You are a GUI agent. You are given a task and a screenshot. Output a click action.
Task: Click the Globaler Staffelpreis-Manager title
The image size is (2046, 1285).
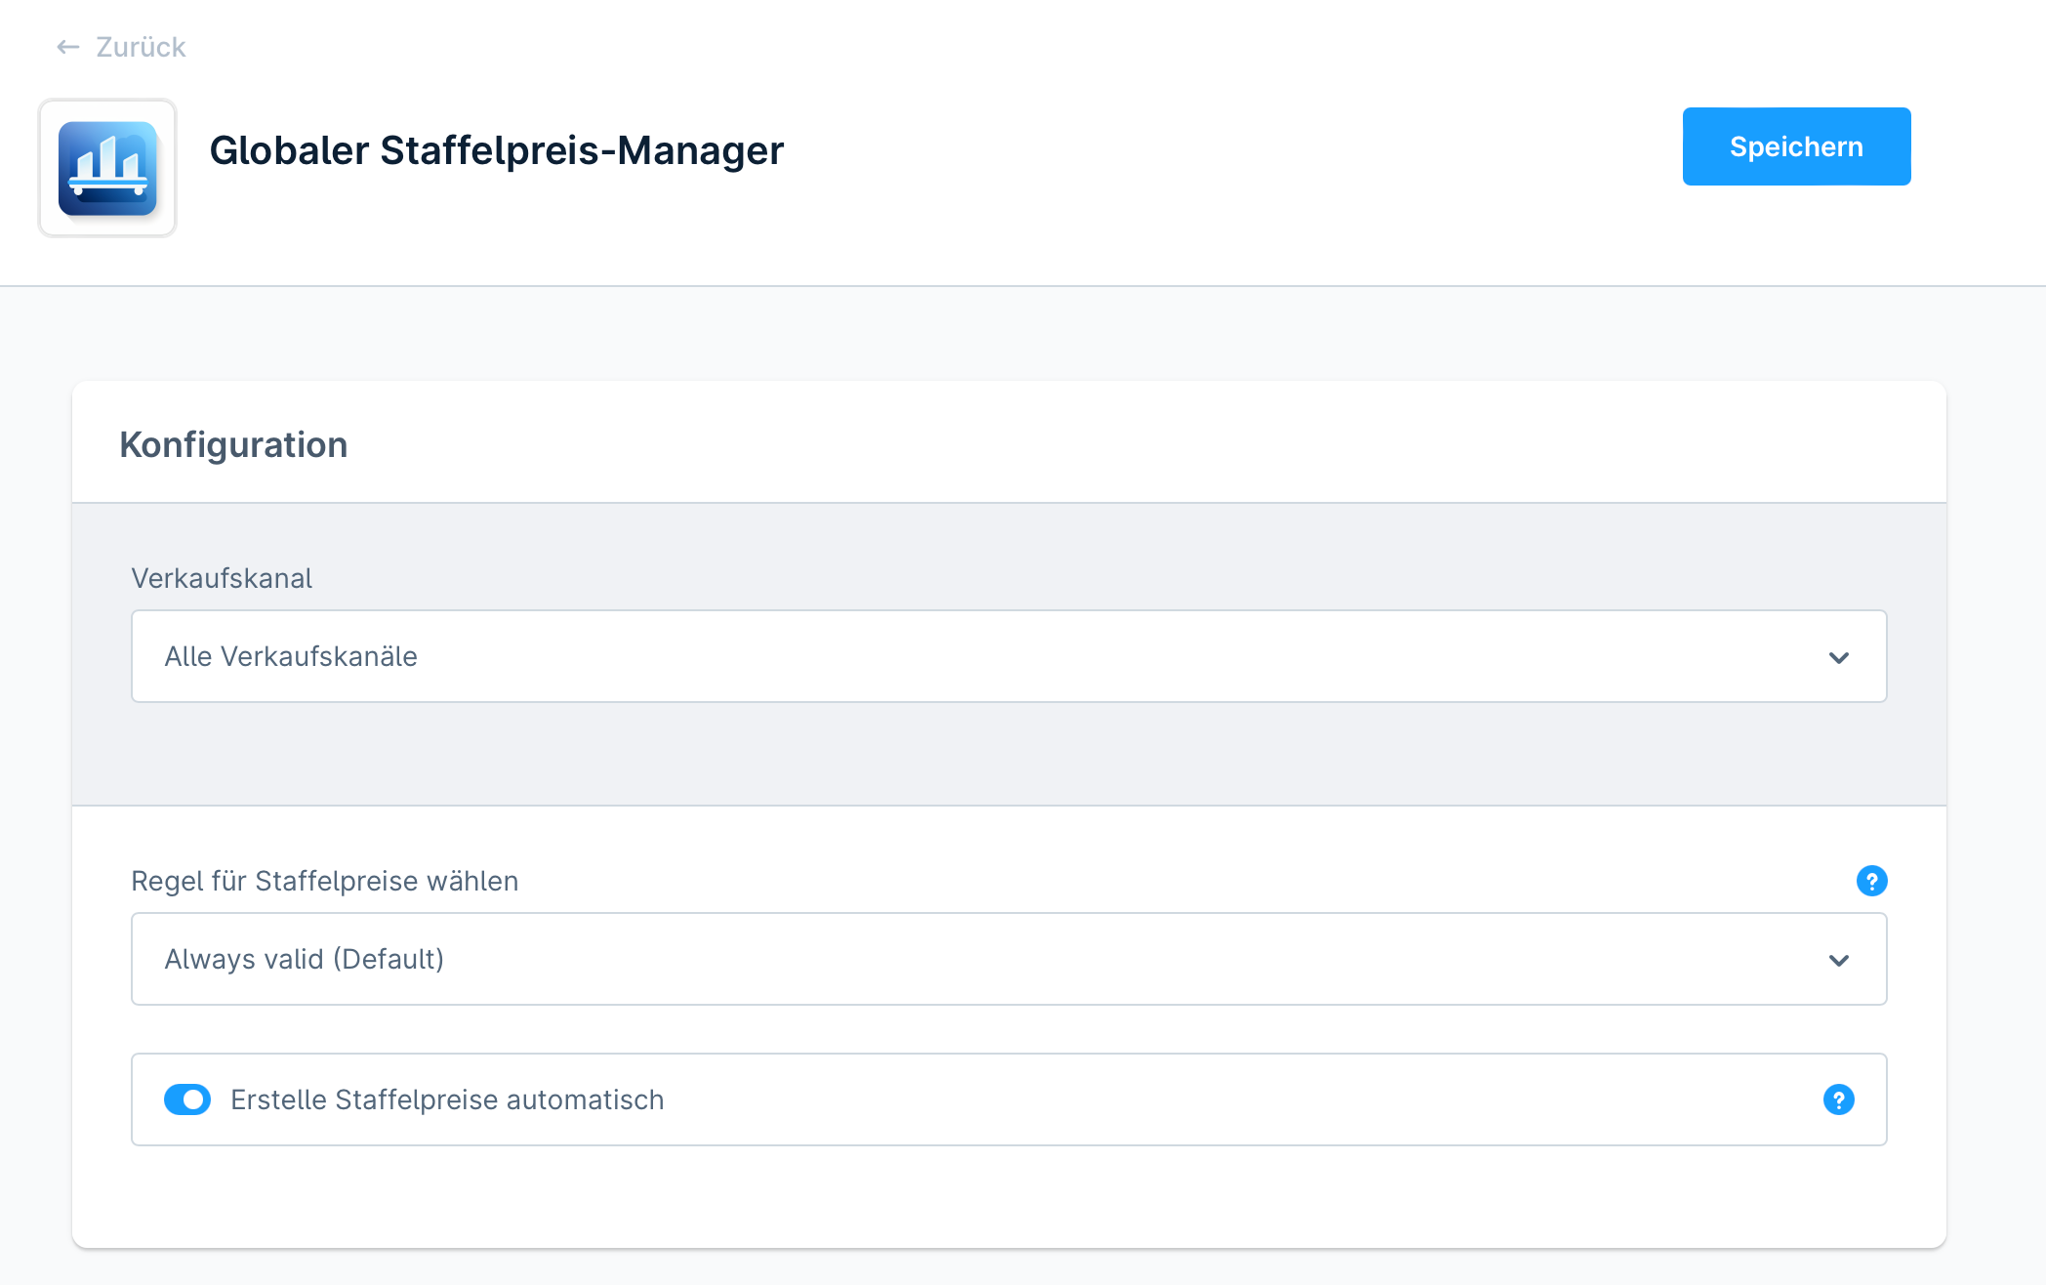[x=496, y=150]
